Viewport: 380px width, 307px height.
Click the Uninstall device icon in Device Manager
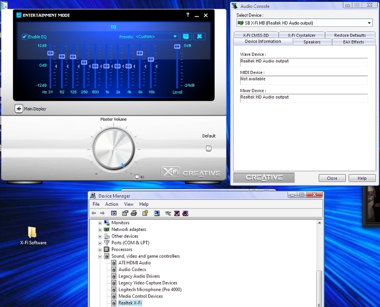[x=177, y=213]
